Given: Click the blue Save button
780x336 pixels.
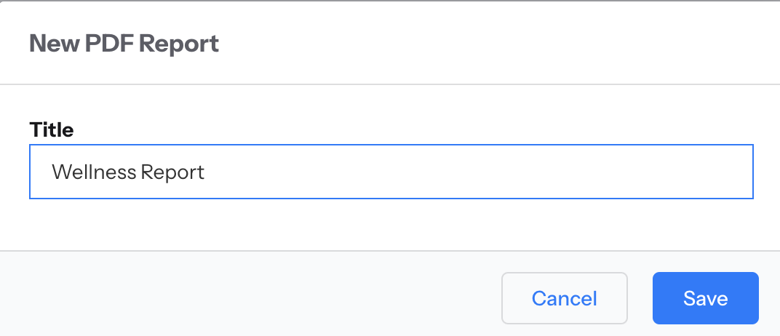Looking at the screenshot, I should pos(705,298).
